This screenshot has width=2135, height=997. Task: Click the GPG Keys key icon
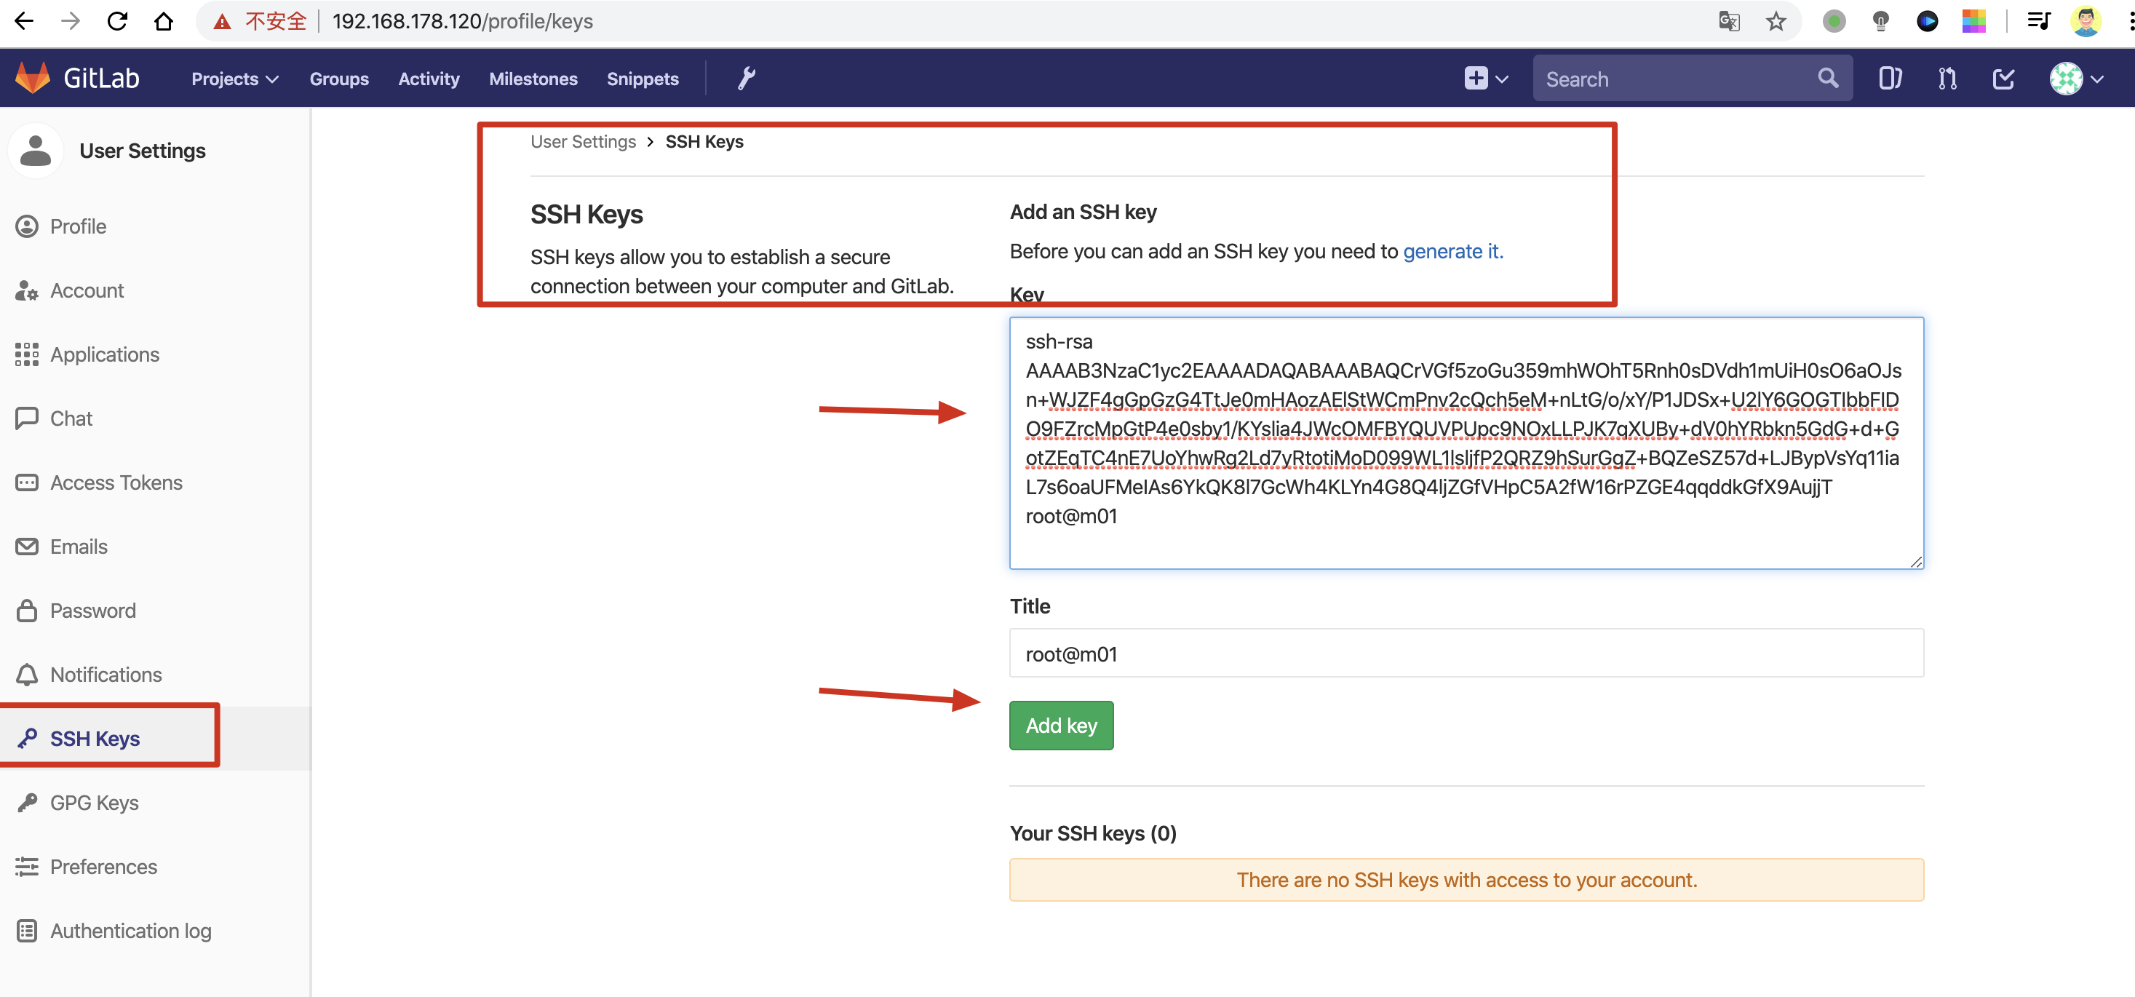point(26,802)
